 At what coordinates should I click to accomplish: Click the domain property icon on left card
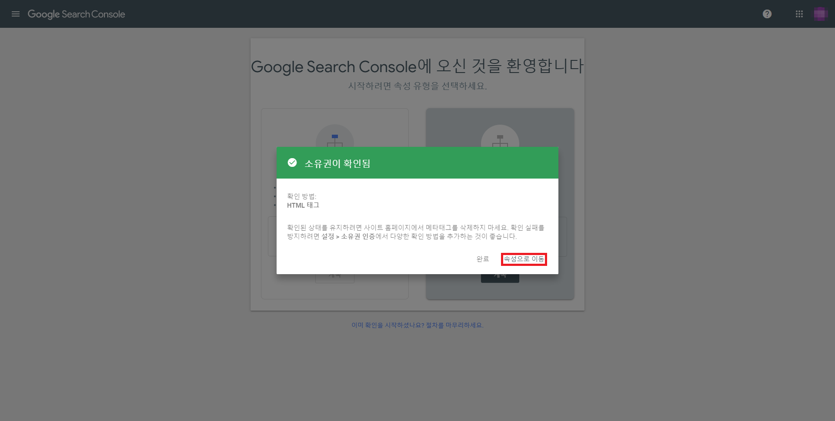[x=335, y=137]
